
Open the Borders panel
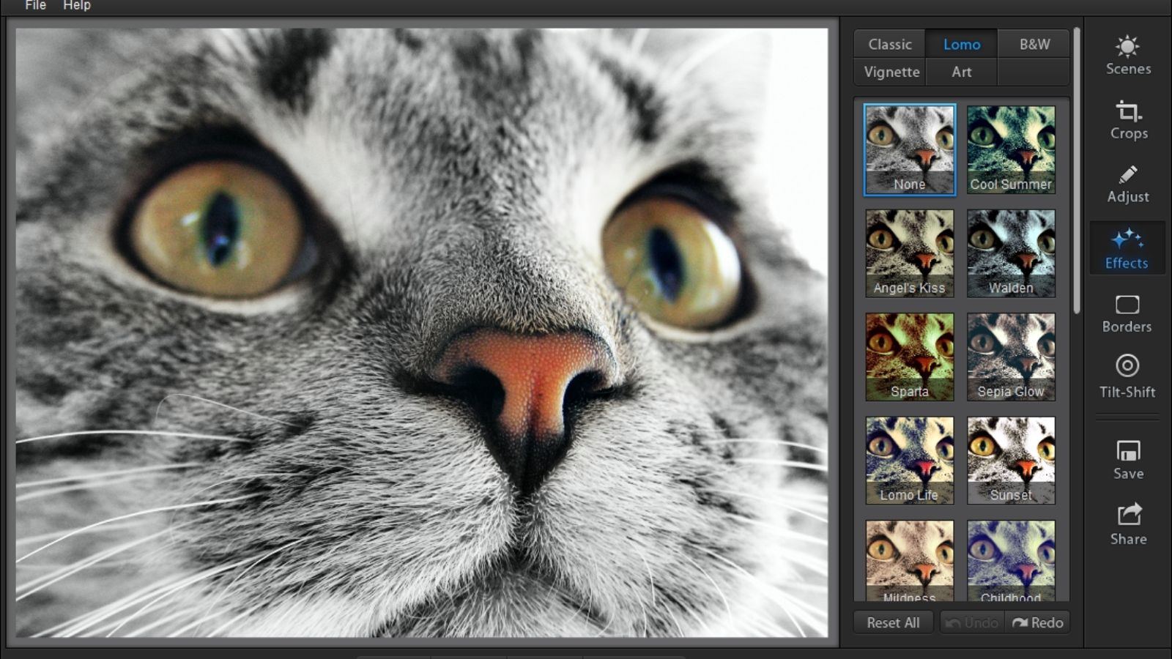(x=1127, y=313)
